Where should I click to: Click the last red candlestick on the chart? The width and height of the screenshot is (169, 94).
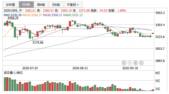tap(153, 33)
